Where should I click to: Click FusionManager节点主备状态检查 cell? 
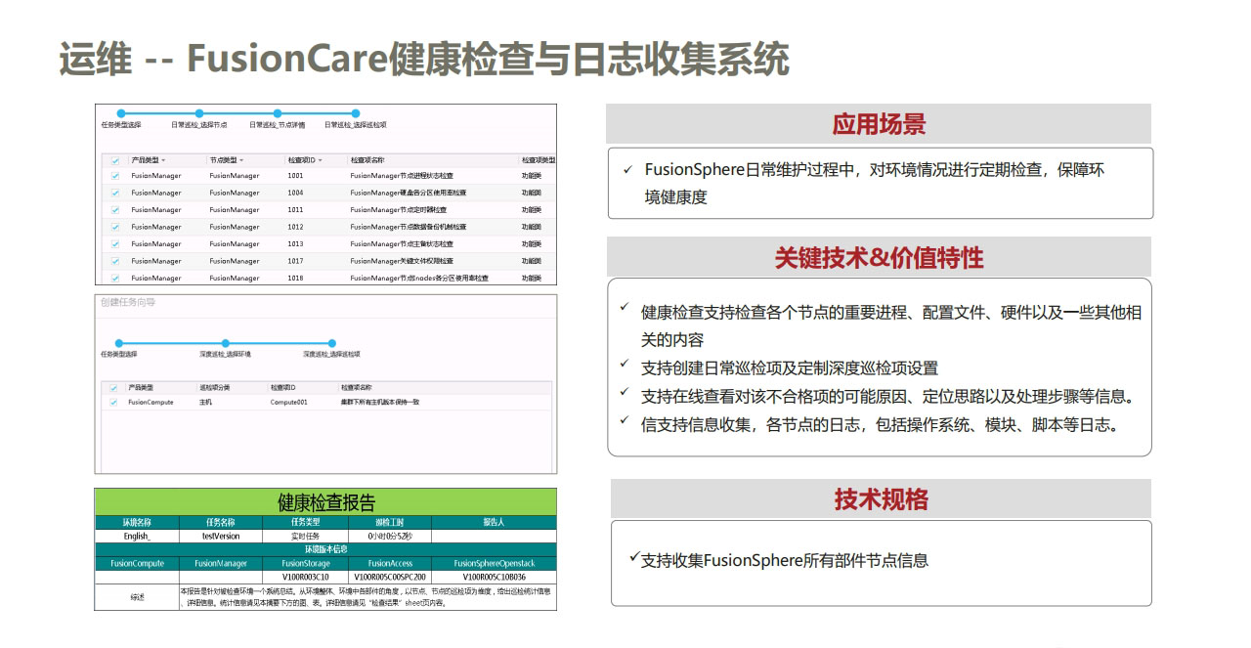tap(402, 243)
